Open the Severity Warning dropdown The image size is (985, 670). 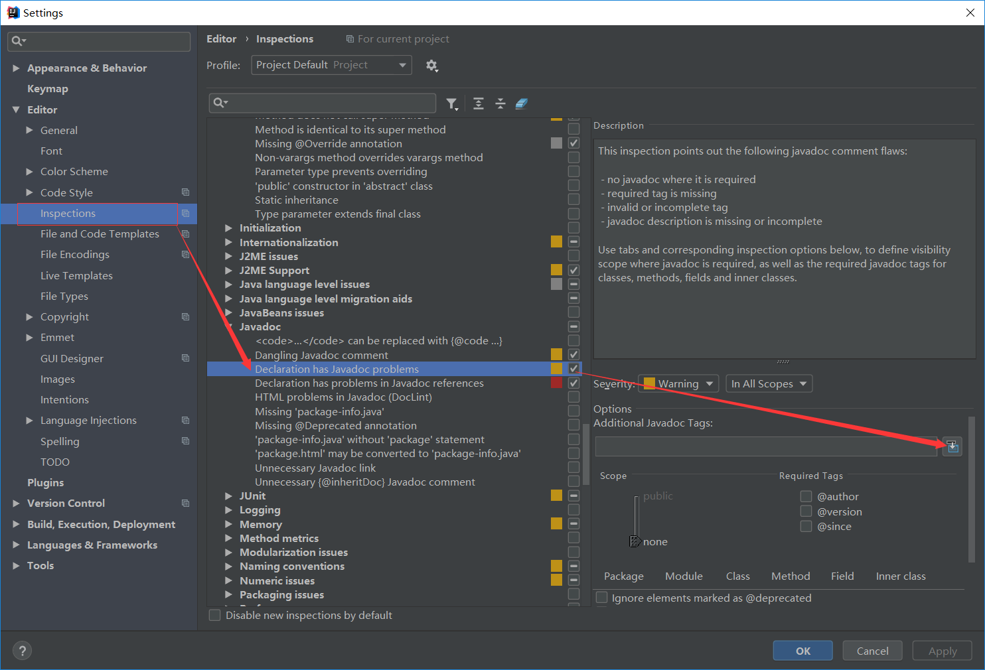pyautogui.click(x=678, y=383)
